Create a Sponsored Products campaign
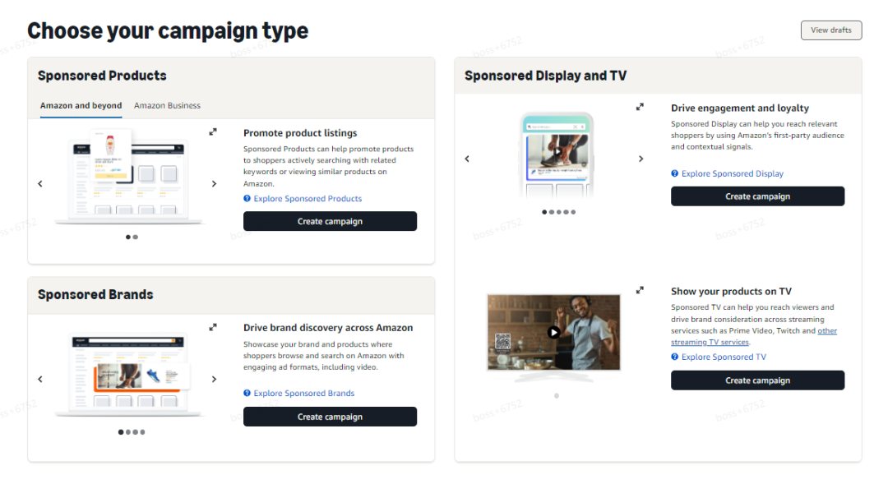Image resolution: width=888 pixels, height=484 pixels. point(330,221)
